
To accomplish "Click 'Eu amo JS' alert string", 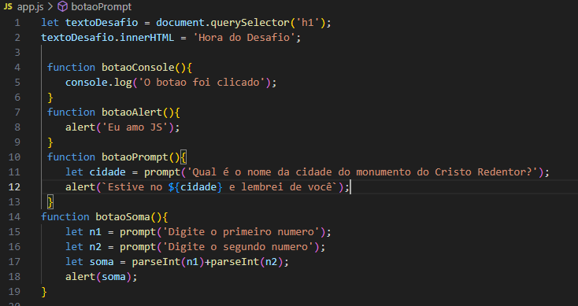I will (135, 127).
